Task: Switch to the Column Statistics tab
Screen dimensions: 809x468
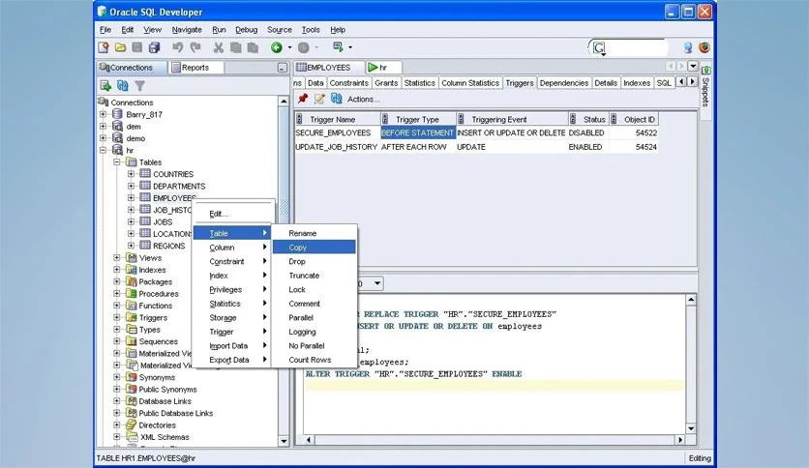Action: click(470, 83)
